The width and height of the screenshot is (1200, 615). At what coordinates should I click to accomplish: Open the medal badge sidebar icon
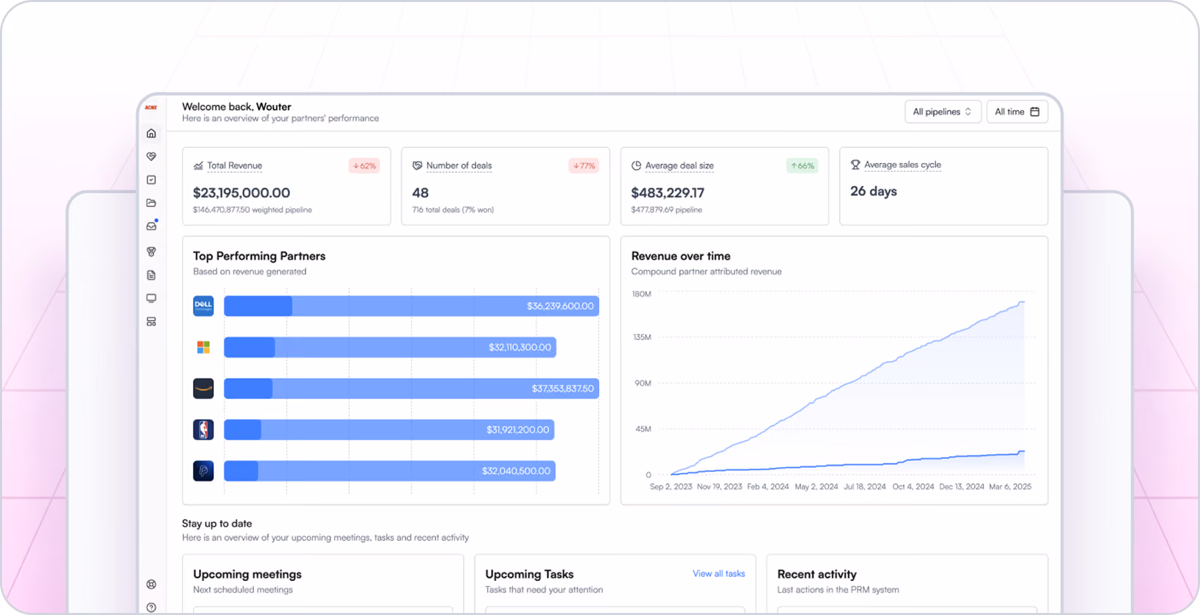pyautogui.click(x=151, y=252)
